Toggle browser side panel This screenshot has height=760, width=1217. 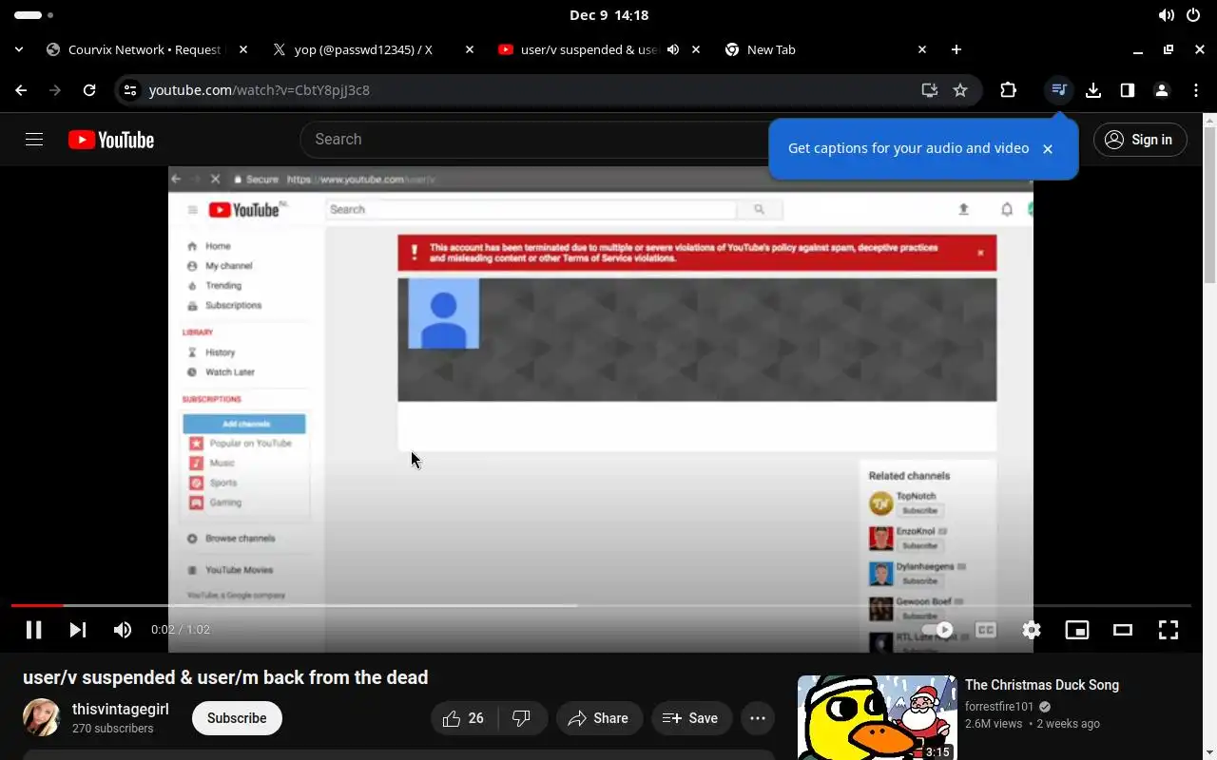point(1128,90)
